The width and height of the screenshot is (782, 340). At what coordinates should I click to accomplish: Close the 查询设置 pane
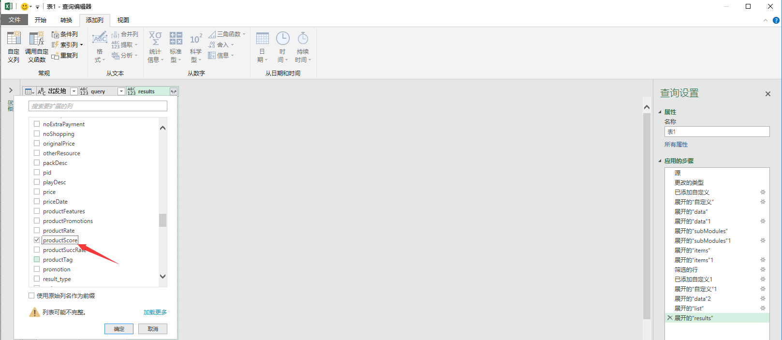(768, 94)
